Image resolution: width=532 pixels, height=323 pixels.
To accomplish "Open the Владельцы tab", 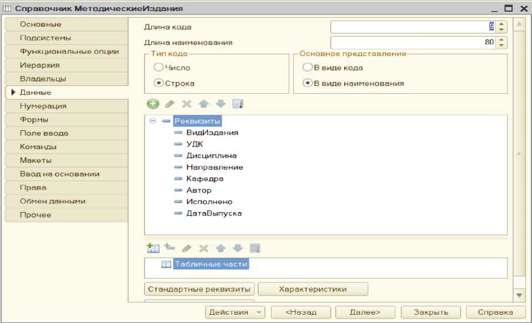I will 67,79.
